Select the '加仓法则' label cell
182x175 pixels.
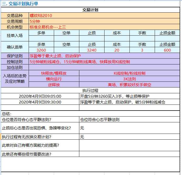[15, 67]
